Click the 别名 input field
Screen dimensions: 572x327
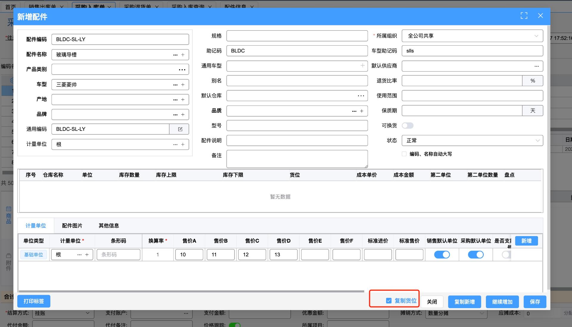point(297,81)
